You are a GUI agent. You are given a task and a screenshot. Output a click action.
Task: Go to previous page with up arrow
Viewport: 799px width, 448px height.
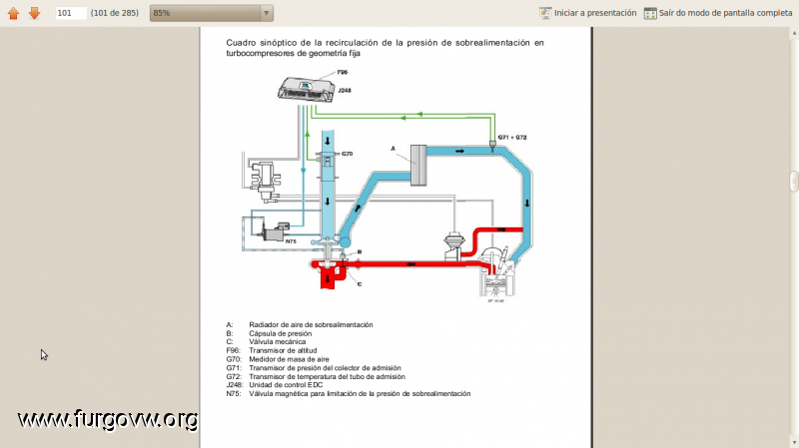click(14, 13)
